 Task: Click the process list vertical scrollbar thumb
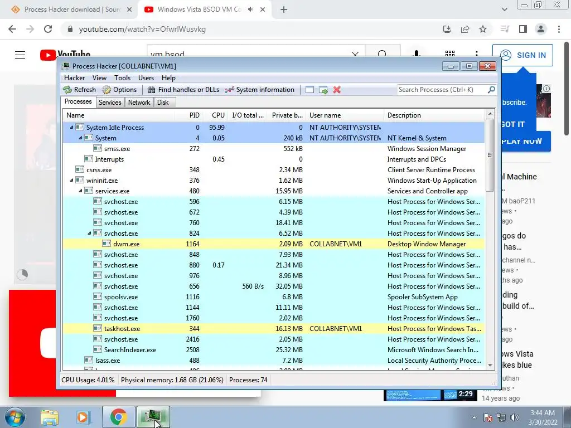click(x=490, y=156)
